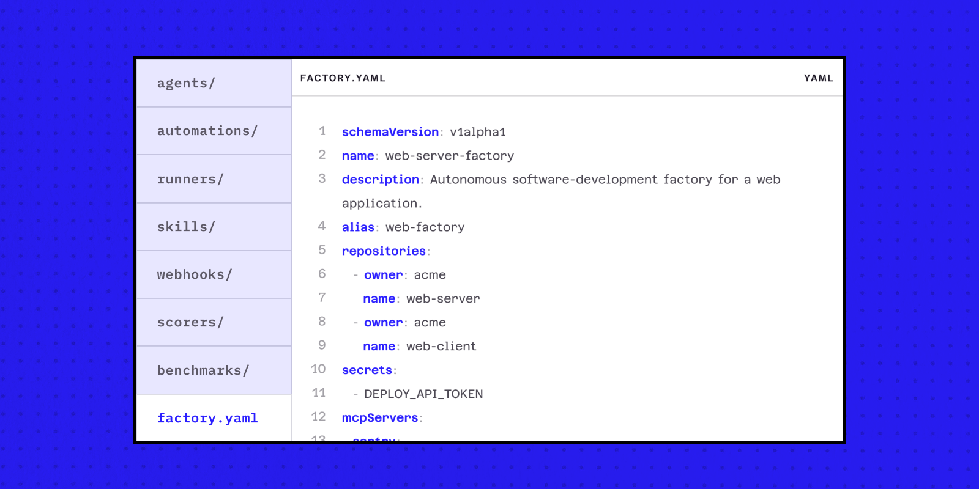Viewport: 979px width, 489px height.
Task: Open the agents/ folder
Action: pos(214,83)
